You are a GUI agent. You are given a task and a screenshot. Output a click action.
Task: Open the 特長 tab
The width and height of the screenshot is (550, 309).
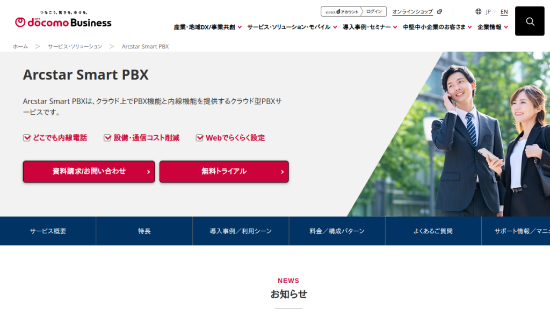click(x=144, y=231)
